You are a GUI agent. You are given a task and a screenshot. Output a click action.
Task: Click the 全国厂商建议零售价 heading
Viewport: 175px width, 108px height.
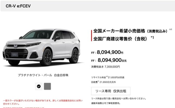tap(113, 39)
